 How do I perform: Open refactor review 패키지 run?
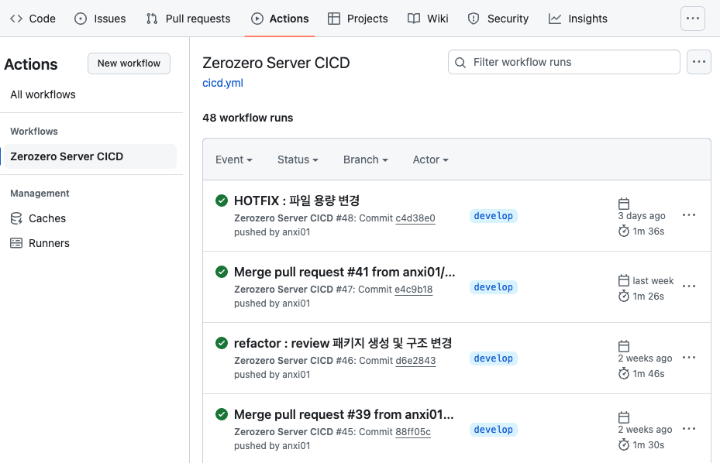343,343
